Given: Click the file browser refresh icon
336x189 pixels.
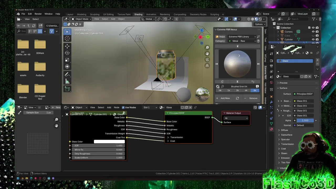Looking at the screenshot, I should [34, 26].
